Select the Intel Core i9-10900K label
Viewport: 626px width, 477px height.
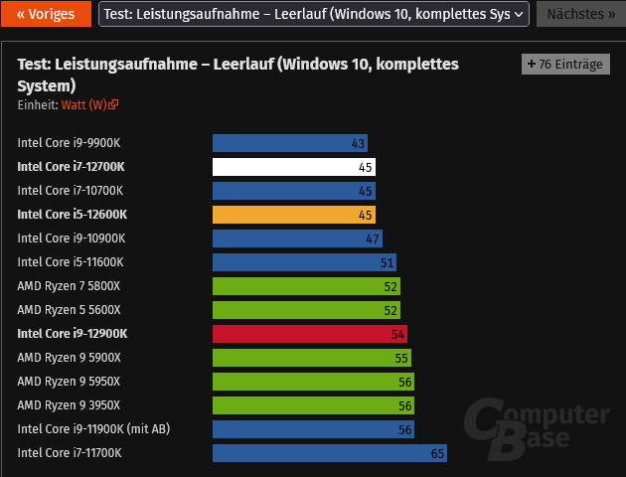coord(72,238)
